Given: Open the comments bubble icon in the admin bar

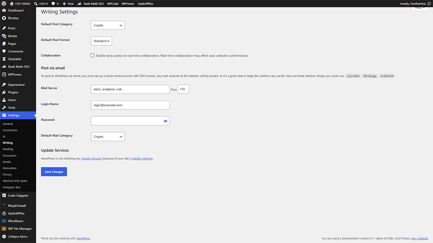Looking at the screenshot, I should 53,4.
